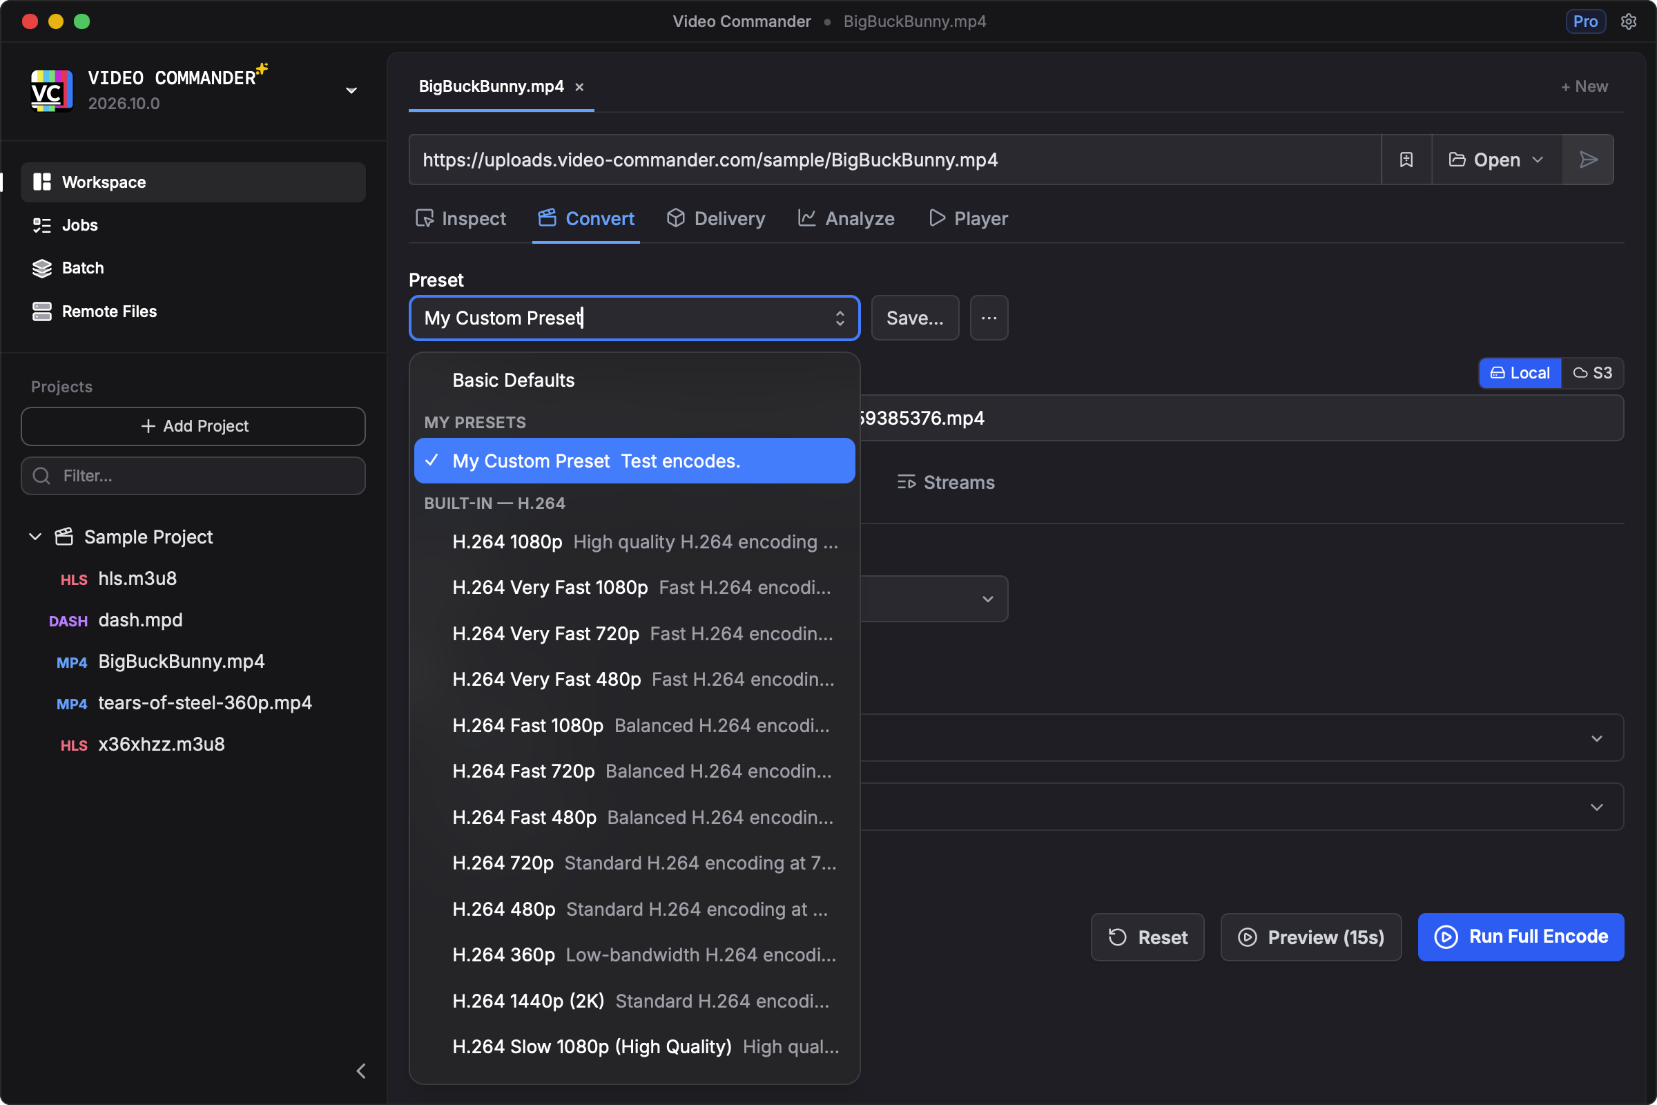
Task: Select the H.264 Fast 480p preset
Action: (634, 818)
